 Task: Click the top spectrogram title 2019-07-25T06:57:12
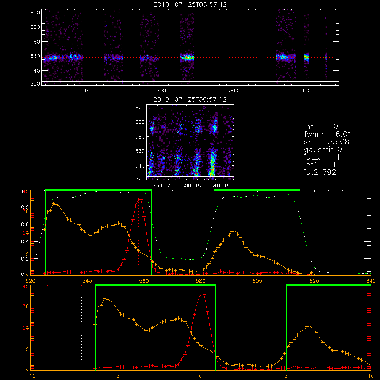point(190,5)
